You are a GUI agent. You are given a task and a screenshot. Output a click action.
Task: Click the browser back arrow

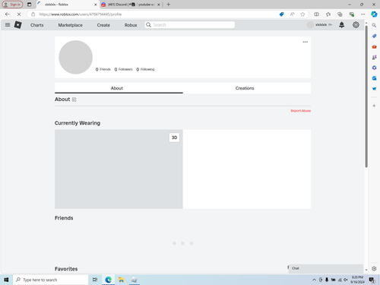point(7,14)
